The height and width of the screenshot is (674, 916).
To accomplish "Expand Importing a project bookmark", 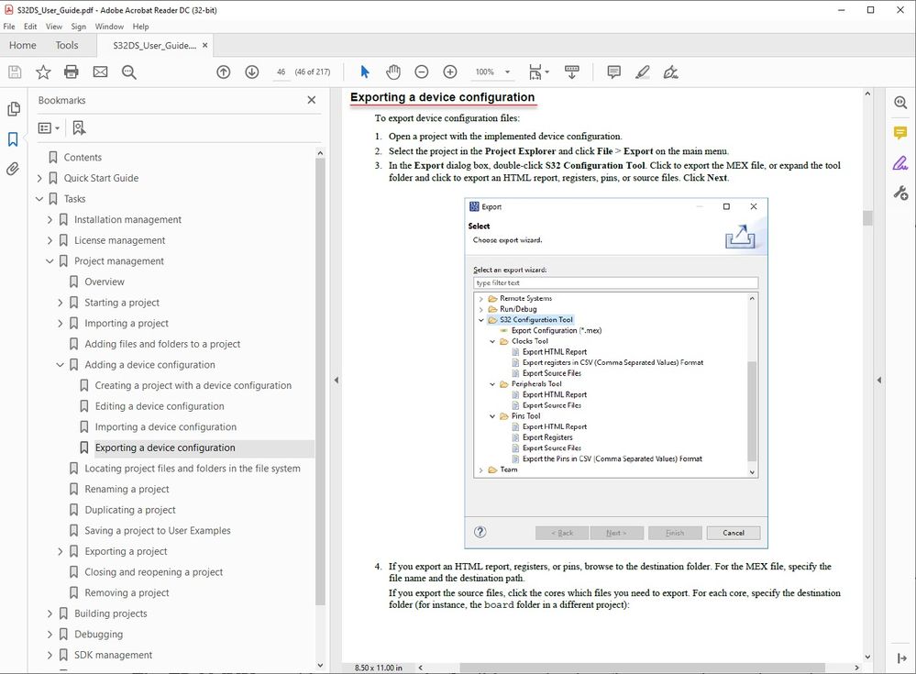I will pyautogui.click(x=61, y=324).
